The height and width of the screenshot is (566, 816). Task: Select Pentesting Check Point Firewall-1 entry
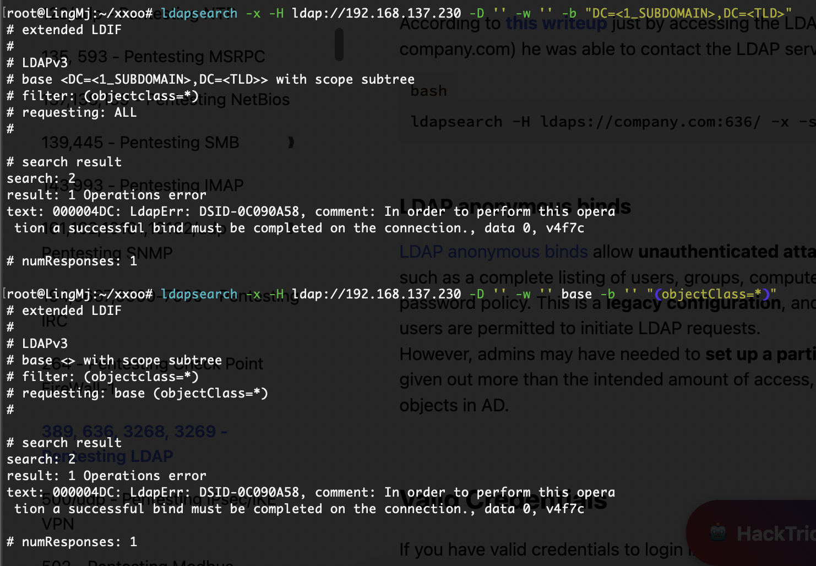tap(153, 364)
